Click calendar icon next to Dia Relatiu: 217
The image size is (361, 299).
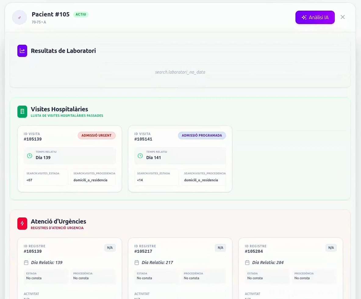[x=137, y=262]
